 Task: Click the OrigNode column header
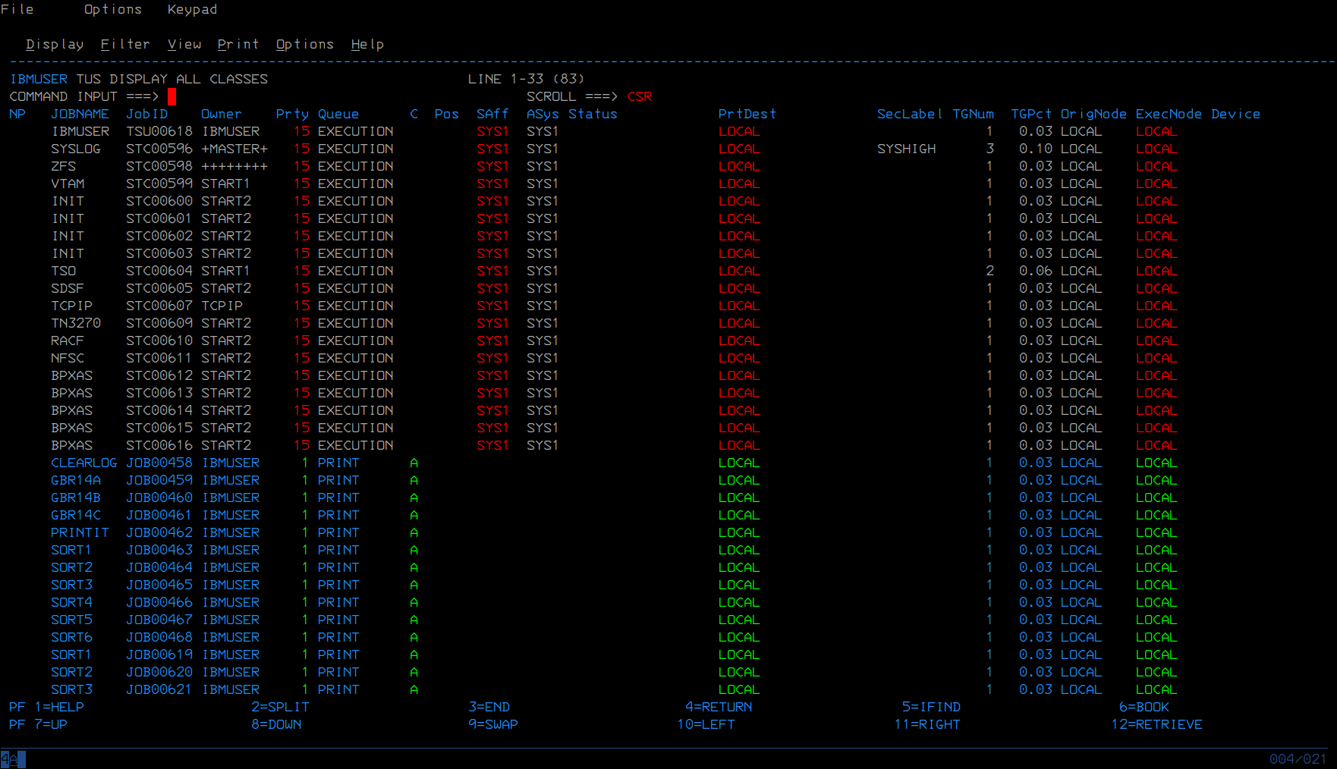click(x=1093, y=114)
